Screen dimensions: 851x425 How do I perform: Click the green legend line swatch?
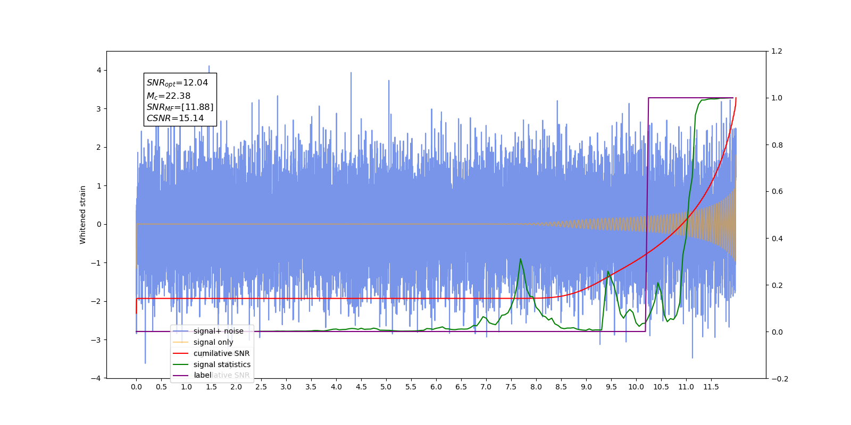point(181,364)
